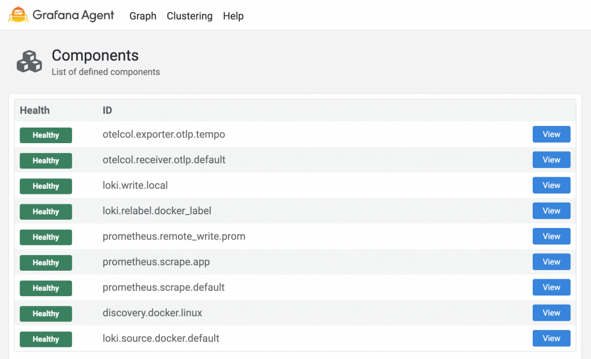View loki.source.docker.default component
The image size is (591, 359).
pyautogui.click(x=551, y=338)
